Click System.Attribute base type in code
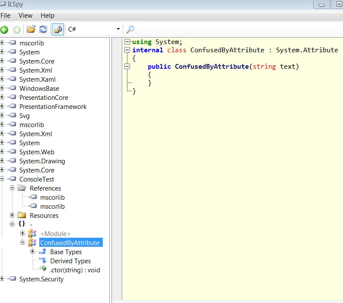The image size is (343, 303). tap(307, 50)
